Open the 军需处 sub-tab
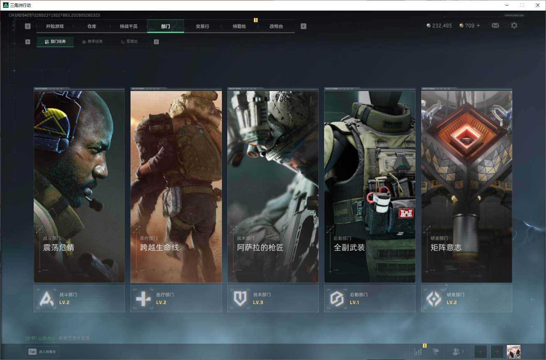Image resolution: width=546 pixels, height=360 pixels. click(x=129, y=42)
